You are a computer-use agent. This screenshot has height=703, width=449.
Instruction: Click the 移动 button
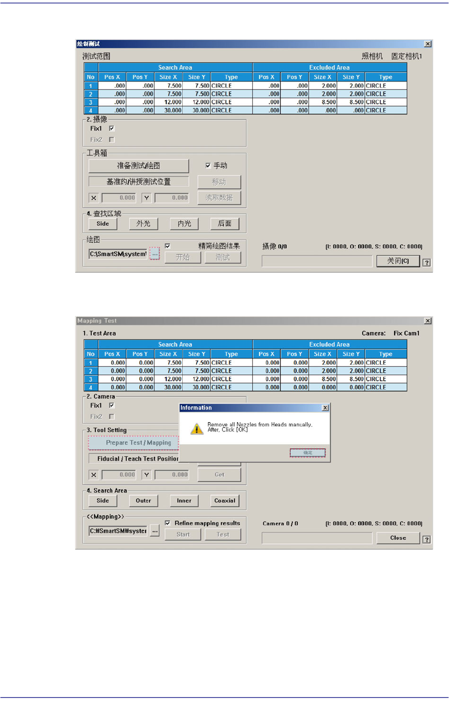pyautogui.click(x=219, y=182)
